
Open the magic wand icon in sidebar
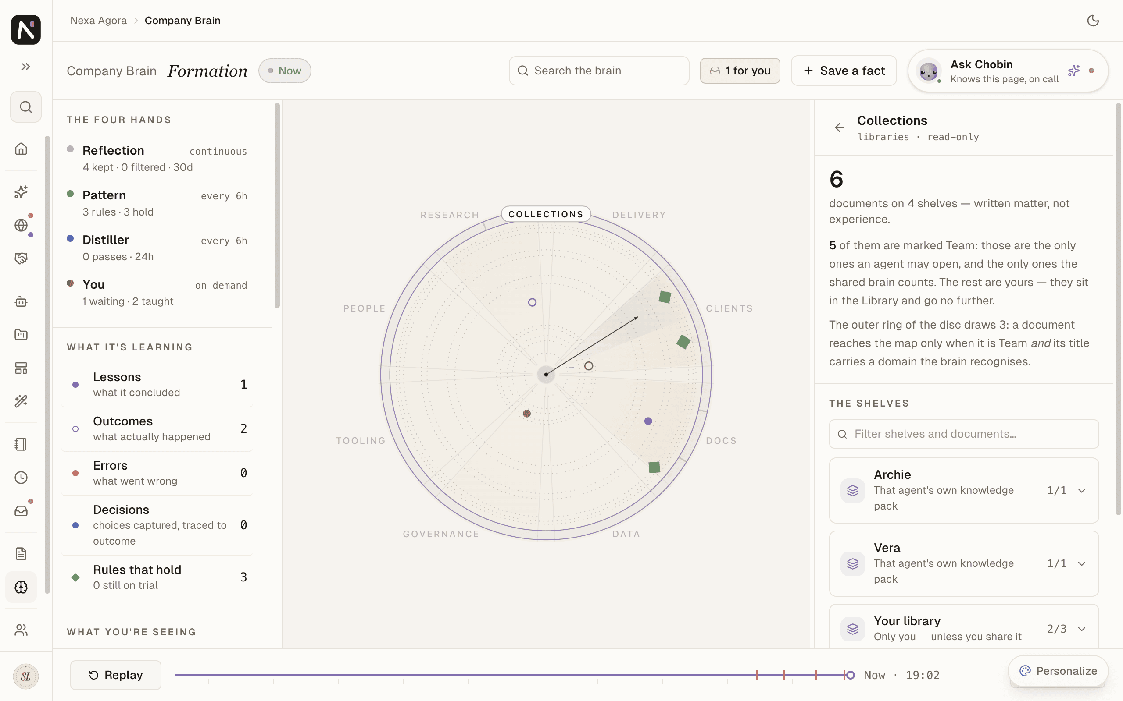[x=21, y=401]
